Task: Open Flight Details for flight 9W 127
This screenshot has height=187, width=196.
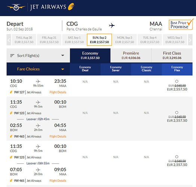Action: click(58, 92)
